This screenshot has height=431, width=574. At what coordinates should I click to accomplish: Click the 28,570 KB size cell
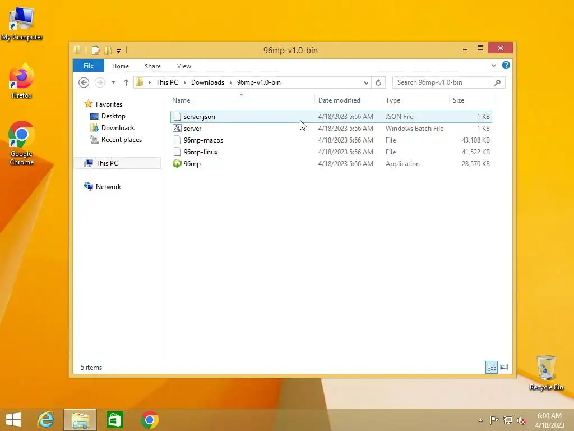tap(475, 164)
